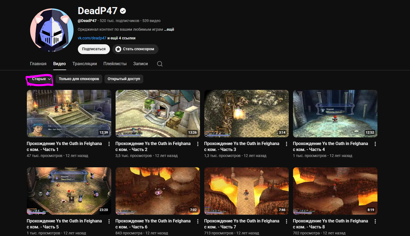
Task: Open options menu for Часть 4 video
Action: click(375, 144)
